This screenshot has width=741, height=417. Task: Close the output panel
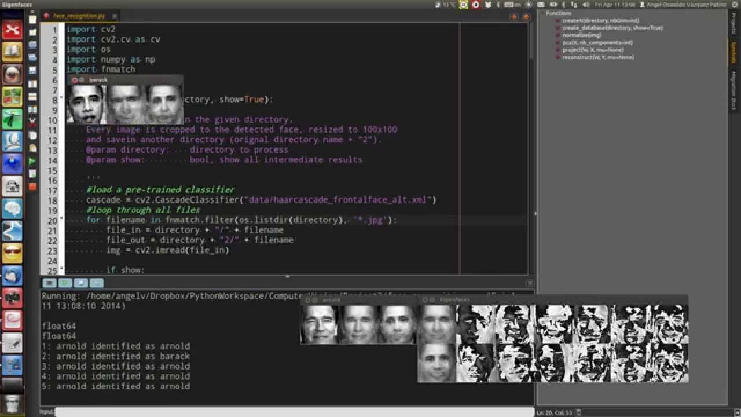(x=530, y=283)
